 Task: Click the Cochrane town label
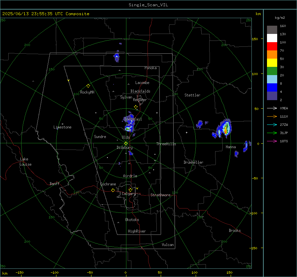point(108,184)
